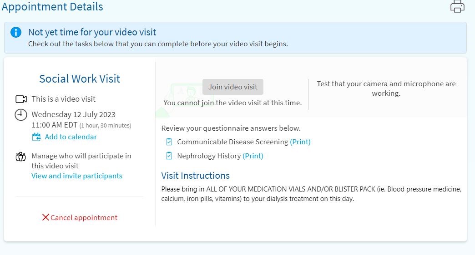Click the Social Work Visit heading
Image resolution: width=475 pixels, height=255 pixels.
click(x=80, y=78)
